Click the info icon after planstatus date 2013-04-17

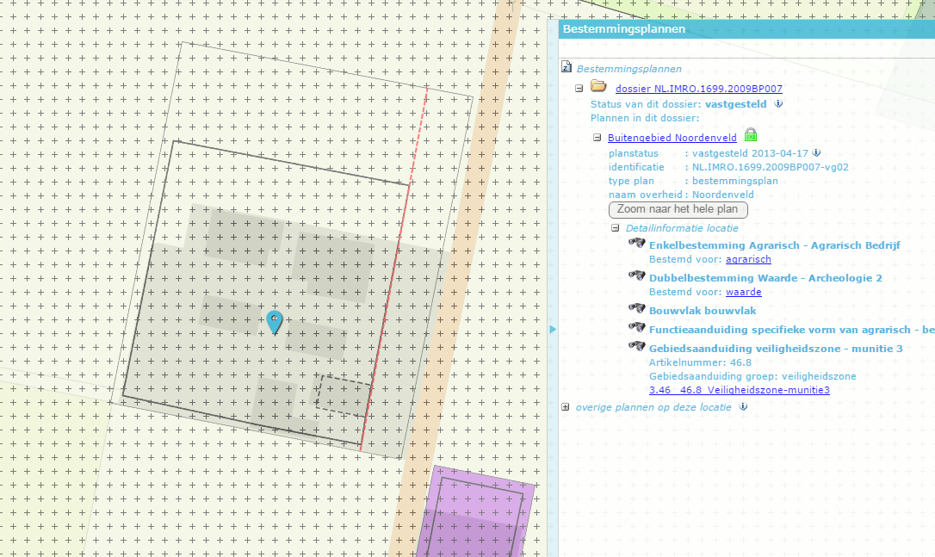[x=816, y=152]
